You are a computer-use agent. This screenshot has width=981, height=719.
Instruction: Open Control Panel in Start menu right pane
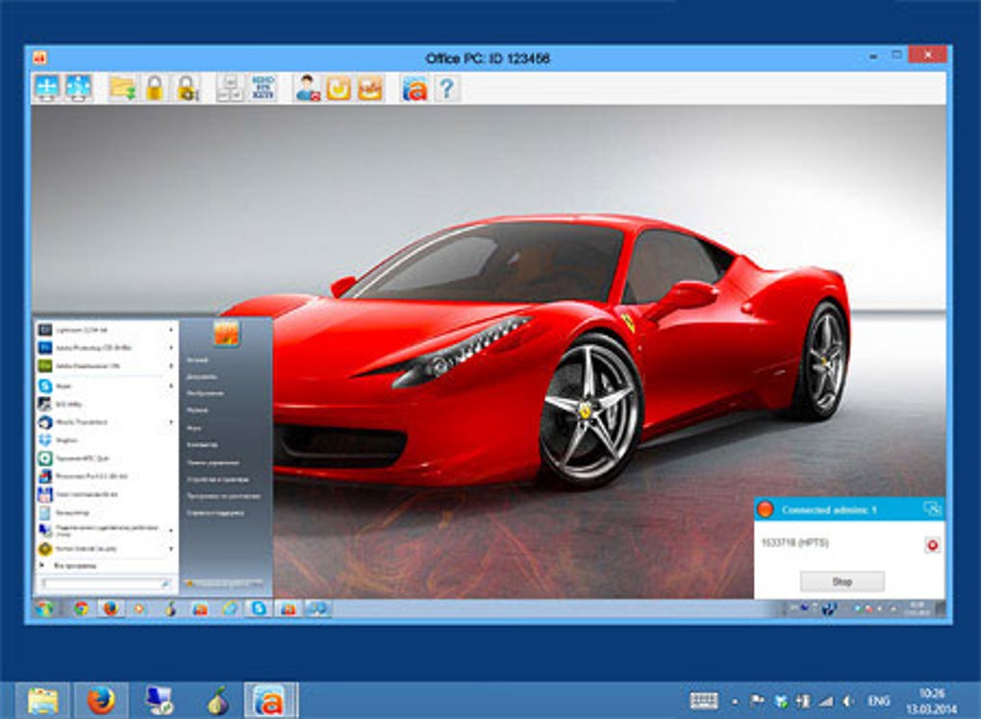pos(213,462)
